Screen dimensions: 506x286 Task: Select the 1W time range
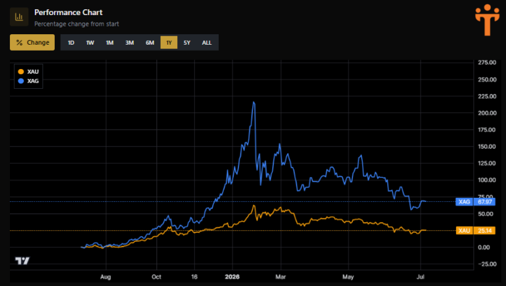point(90,43)
